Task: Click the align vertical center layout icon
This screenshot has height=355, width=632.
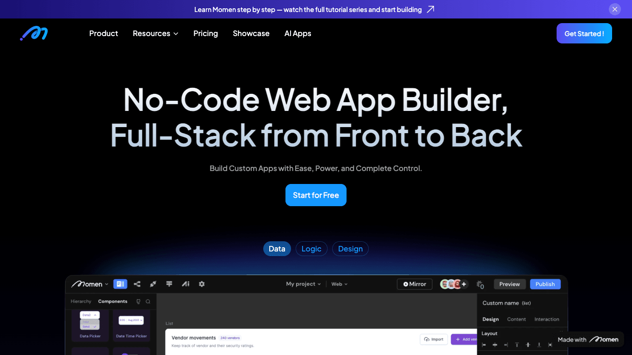Action: click(x=528, y=345)
